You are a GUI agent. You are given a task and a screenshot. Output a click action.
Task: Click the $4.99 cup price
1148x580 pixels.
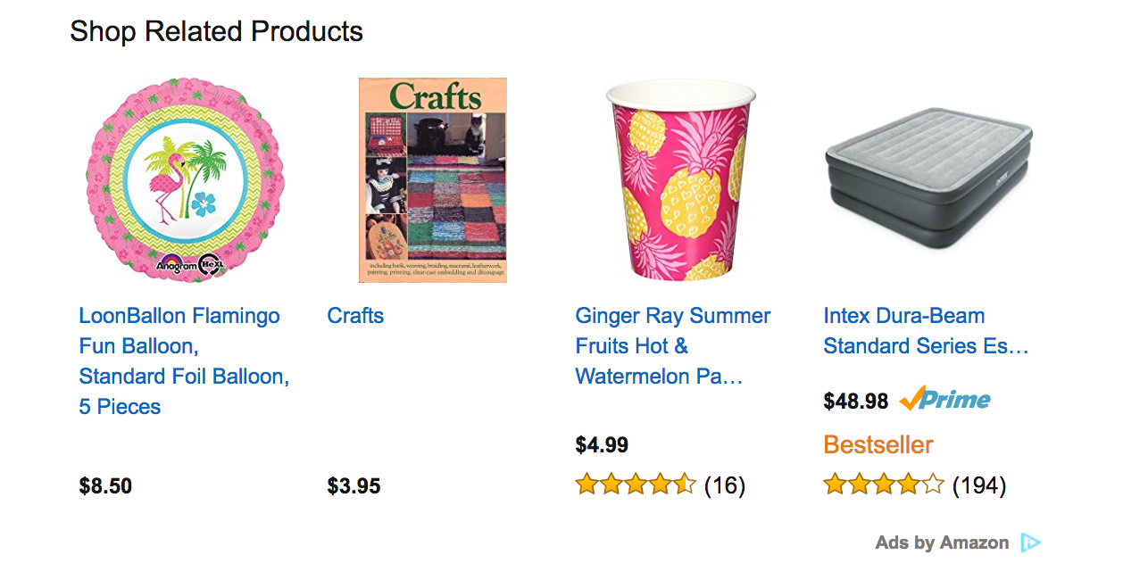coord(602,444)
